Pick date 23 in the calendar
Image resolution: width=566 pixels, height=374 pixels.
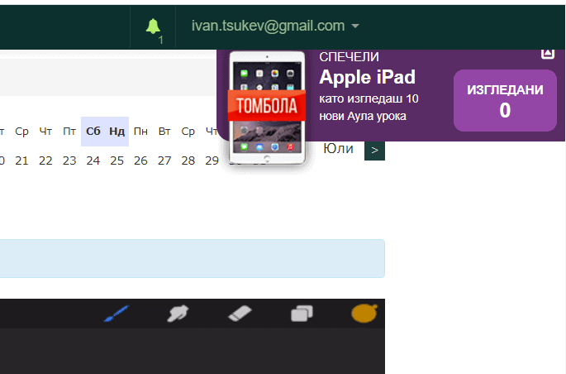coord(69,161)
